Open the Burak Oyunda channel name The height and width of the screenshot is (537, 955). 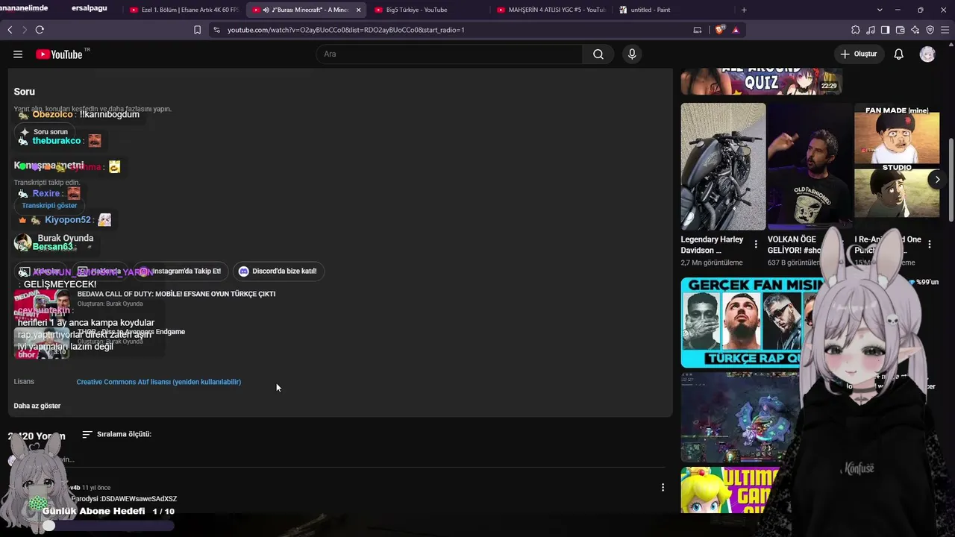(66, 238)
